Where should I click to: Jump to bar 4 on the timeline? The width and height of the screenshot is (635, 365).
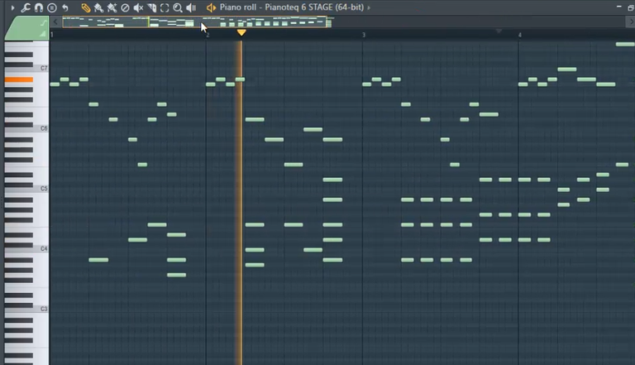click(520, 36)
